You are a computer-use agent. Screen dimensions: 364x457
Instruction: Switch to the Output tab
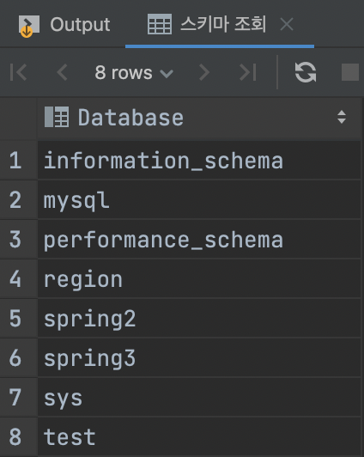coord(64,24)
